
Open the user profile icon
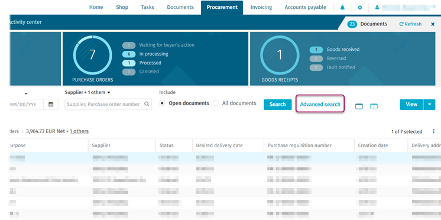[x=377, y=8]
